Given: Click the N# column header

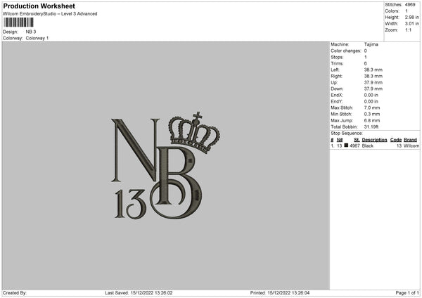Looking at the screenshot, I should tap(340, 140).
